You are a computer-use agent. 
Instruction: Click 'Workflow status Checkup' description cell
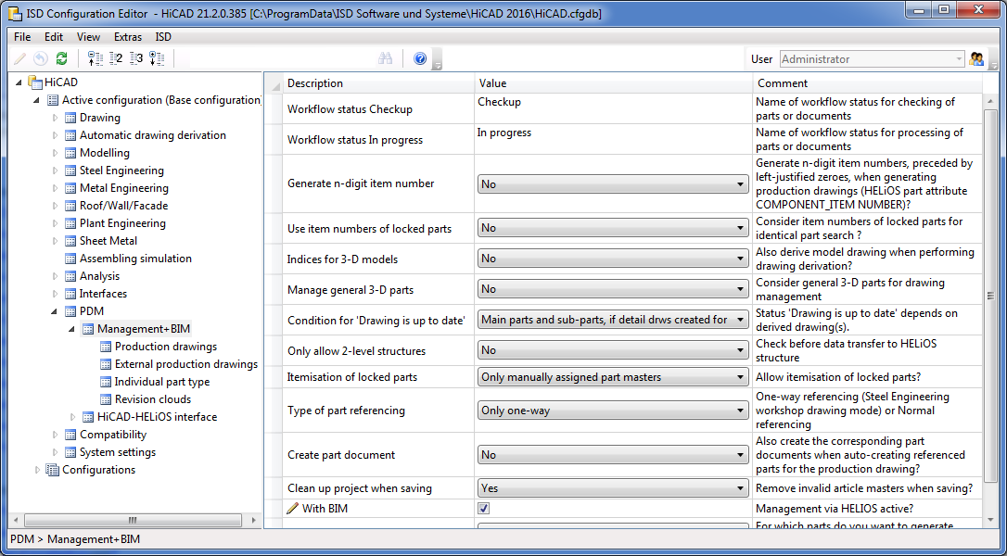378,109
